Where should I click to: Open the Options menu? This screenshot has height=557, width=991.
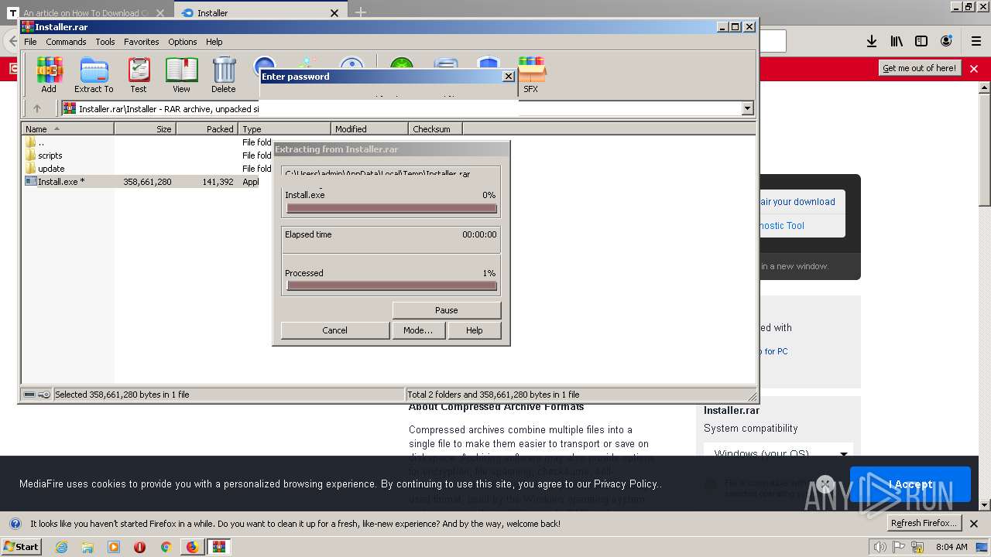[183, 42]
